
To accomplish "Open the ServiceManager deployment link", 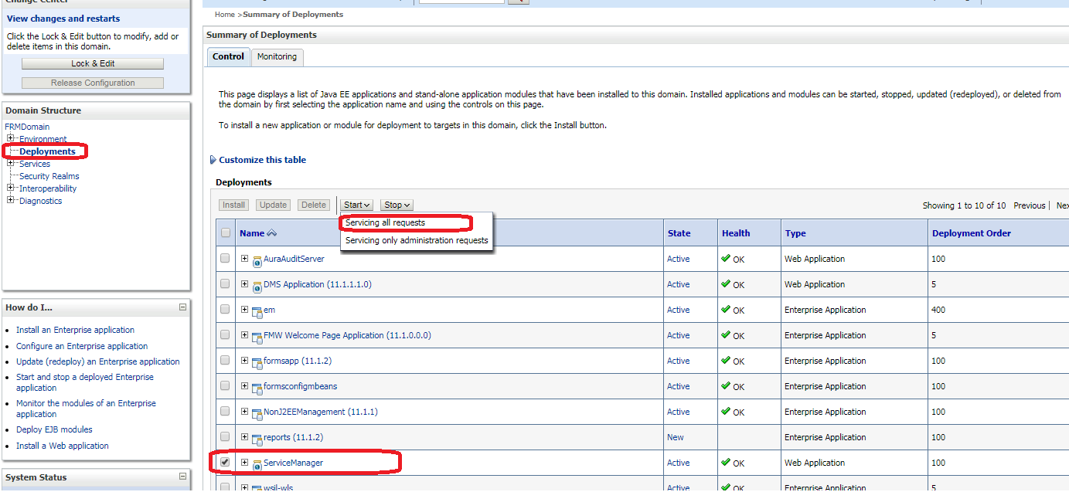I will tap(293, 463).
